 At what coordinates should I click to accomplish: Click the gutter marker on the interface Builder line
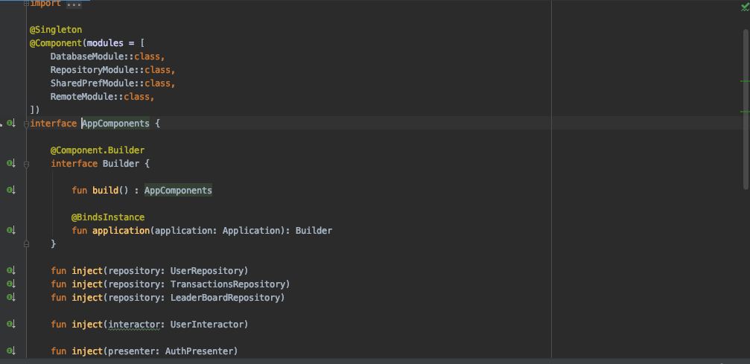click(x=11, y=164)
